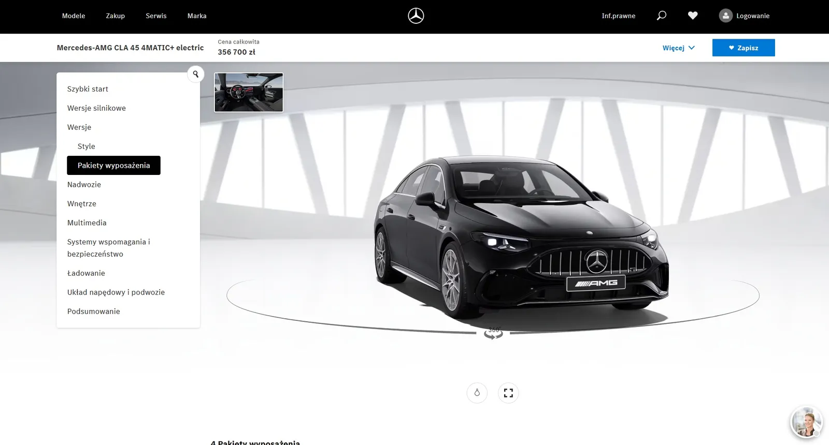Expand the Więcej dropdown
The height and width of the screenshot is (445, 829).
click(x=678, y=48)
